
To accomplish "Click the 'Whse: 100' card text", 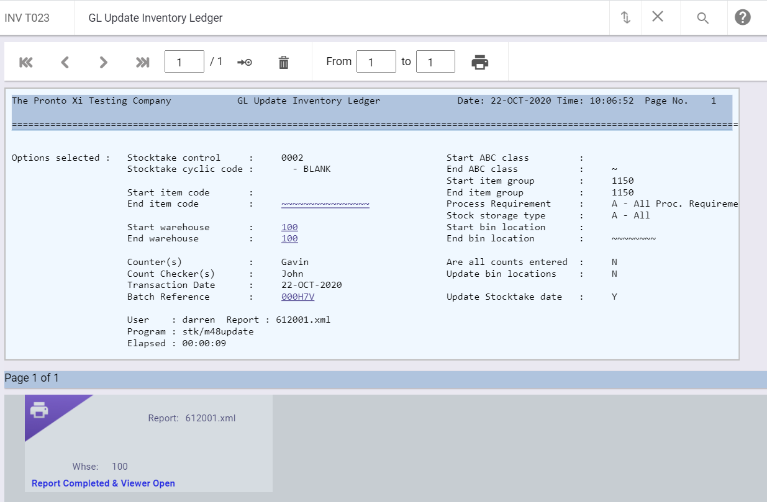I will click(100, 467).
